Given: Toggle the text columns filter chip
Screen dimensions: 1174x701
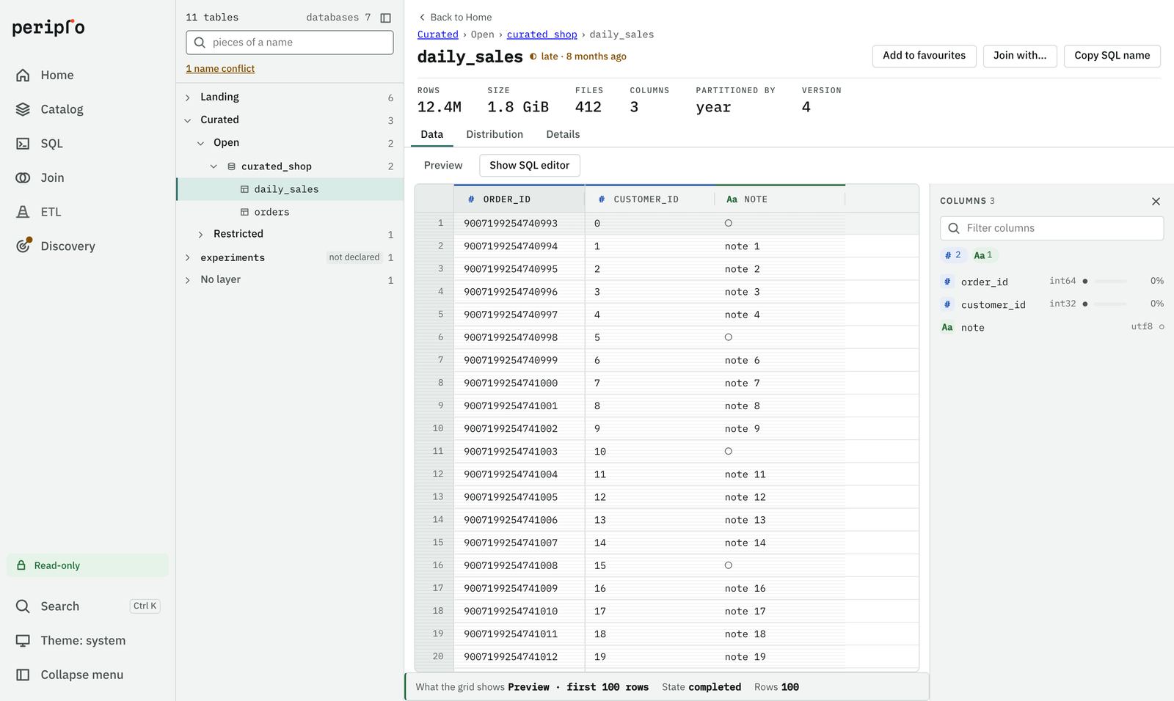Looking at the screenshot, I should [983, 255].
